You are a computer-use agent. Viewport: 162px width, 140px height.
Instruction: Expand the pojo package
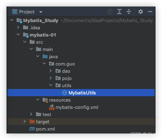(x=51, y=78)
